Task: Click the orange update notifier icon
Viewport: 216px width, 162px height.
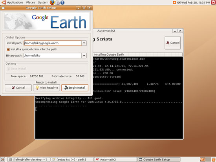Action: pos(174,2)
